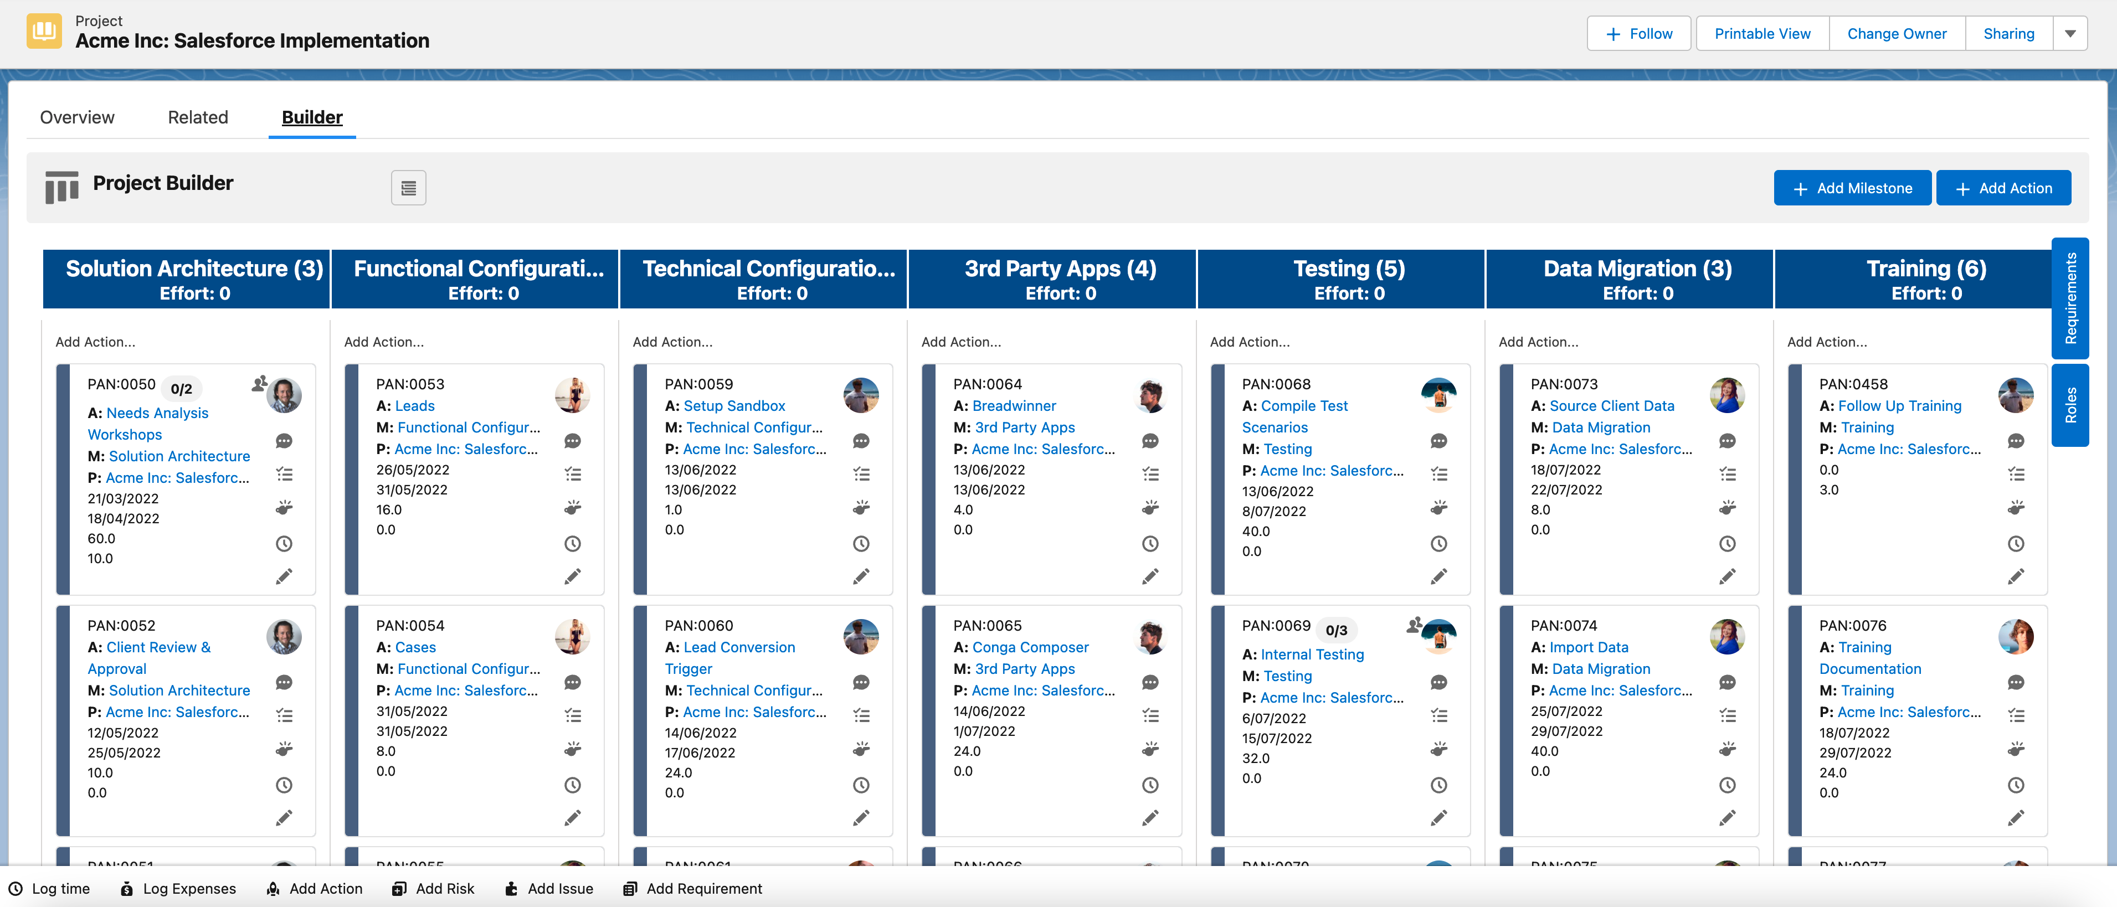Image resolution: width=2117 pixels, height=907 pixels.
Task: Open Printable View
Action: (x=1763, y=34)
